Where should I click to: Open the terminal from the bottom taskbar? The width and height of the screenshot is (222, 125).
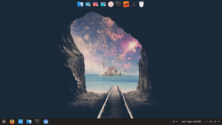[x=37, y=121]
